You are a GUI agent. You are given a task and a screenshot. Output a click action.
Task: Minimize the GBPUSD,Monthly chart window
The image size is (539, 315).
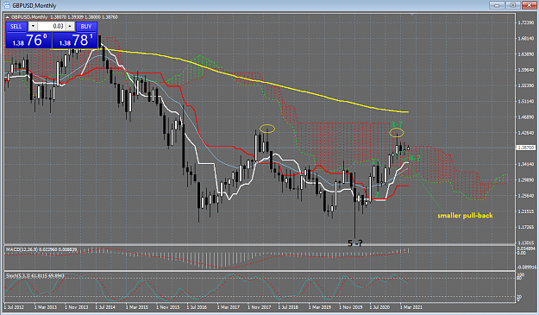coord(497,5)
